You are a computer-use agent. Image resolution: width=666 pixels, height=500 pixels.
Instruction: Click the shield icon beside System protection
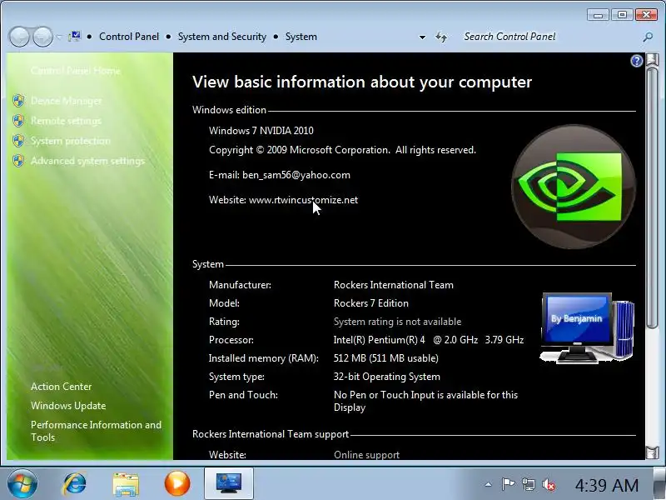[18, 141]
